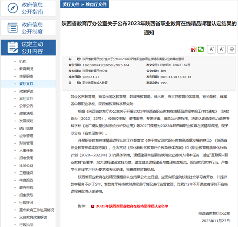238x227 pixels.
Task: Click signature 陕西省教育厅办公室 at bottom
Action: tap(214, 213)
